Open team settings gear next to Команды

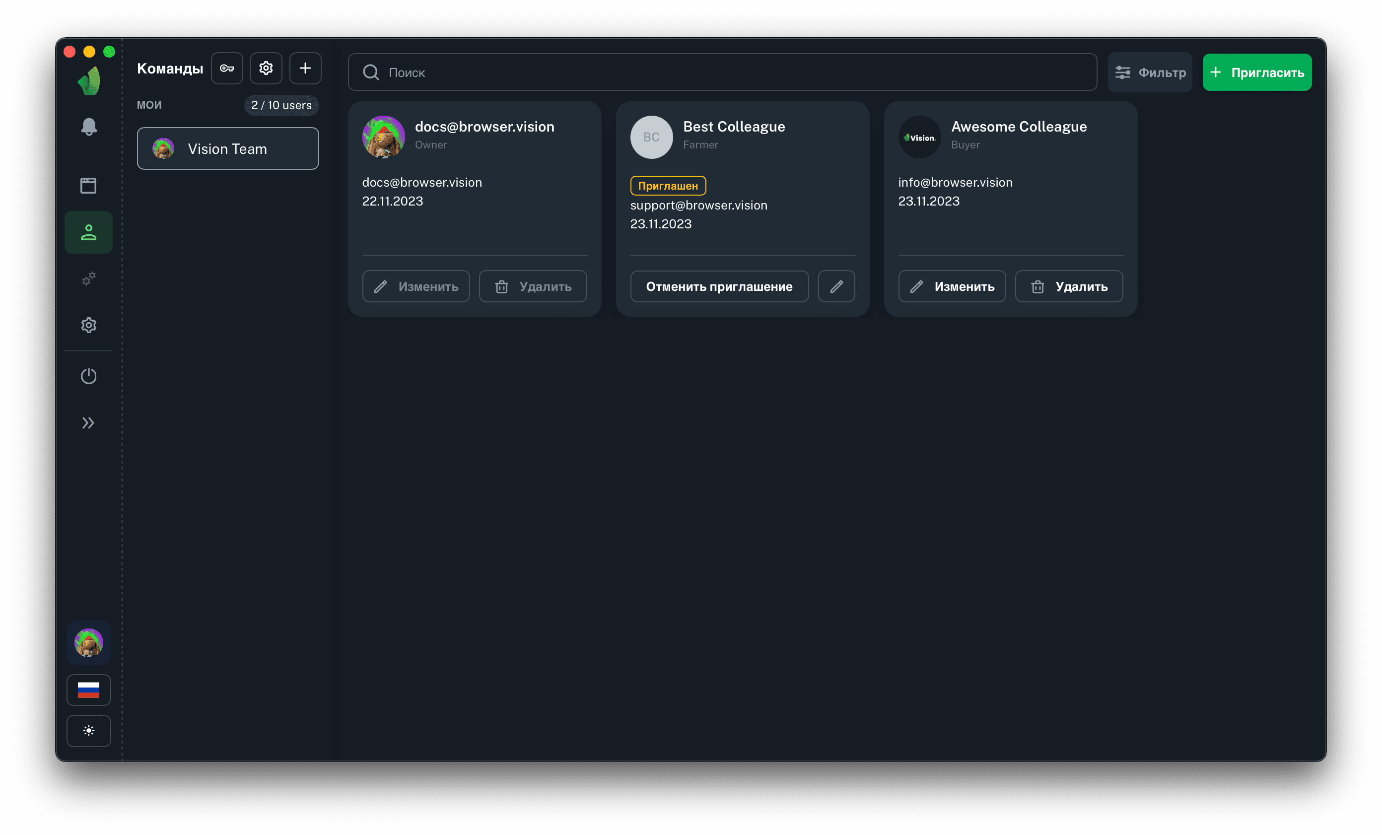click(x=266, y=69)
